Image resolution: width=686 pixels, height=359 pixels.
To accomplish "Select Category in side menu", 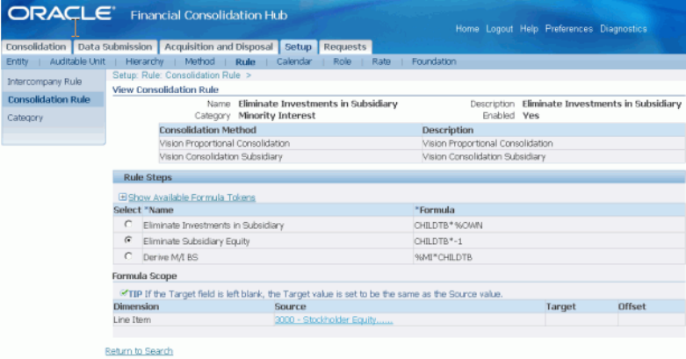I will coord(25,118).
